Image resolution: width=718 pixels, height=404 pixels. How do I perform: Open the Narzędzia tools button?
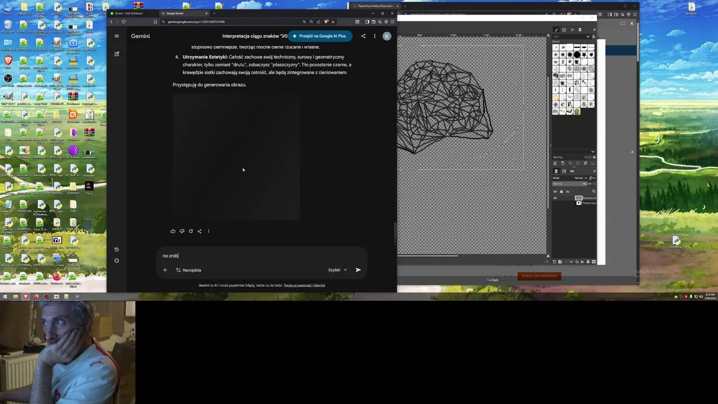(188, 270)
